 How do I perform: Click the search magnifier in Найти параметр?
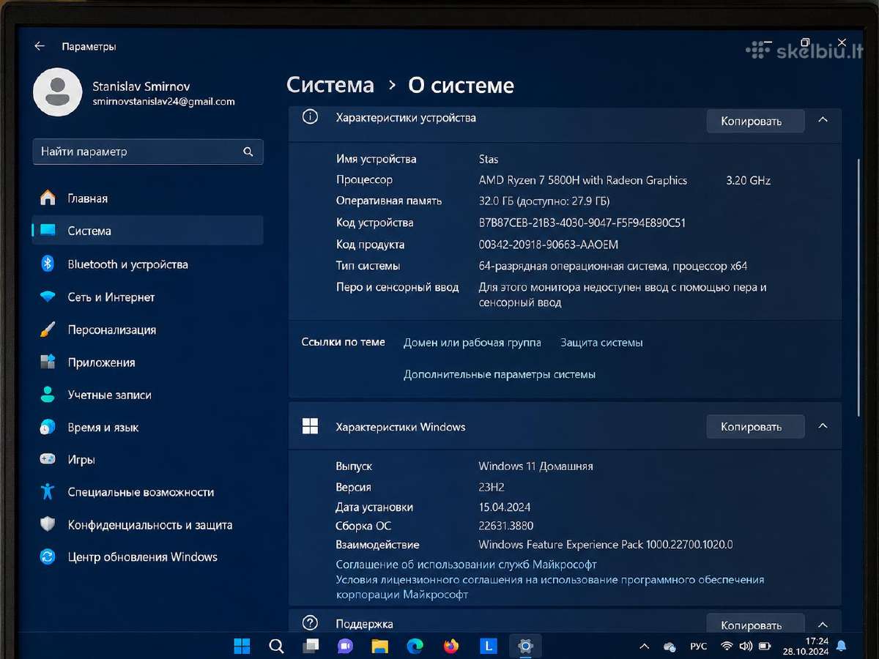click(x=248, y=152)
